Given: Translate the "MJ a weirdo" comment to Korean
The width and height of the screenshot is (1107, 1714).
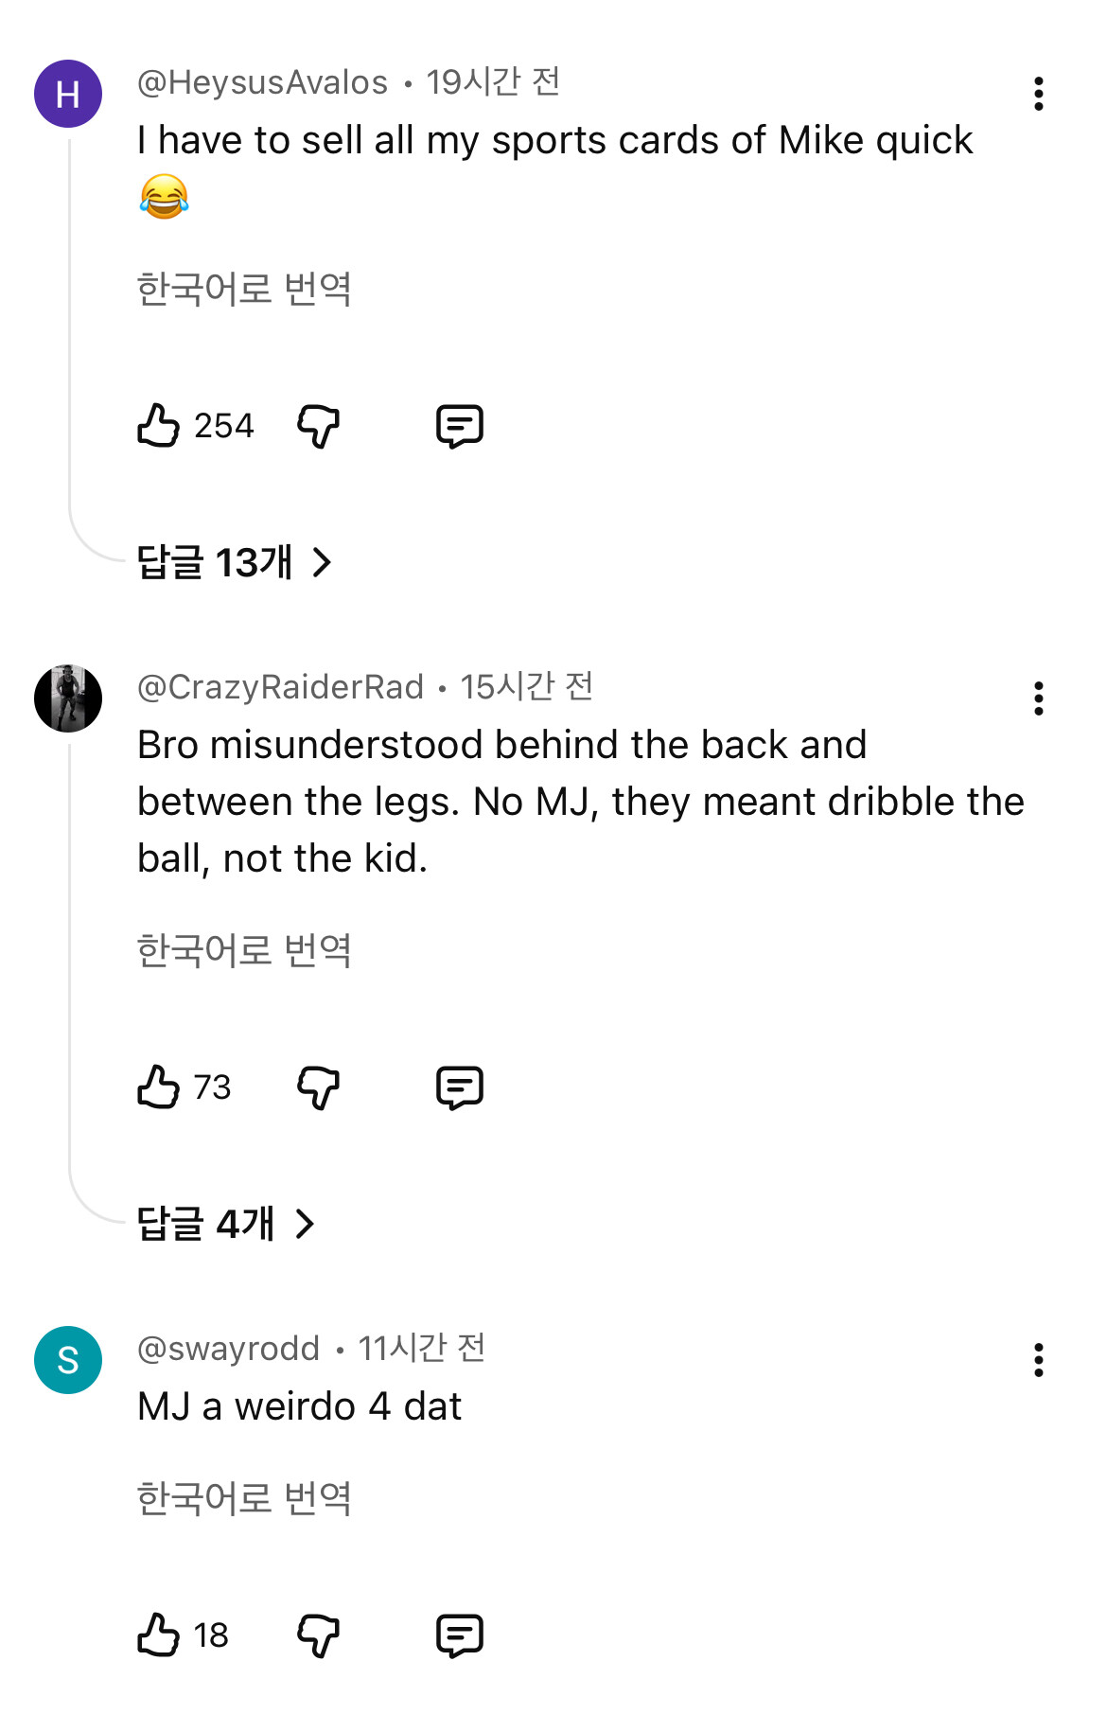Looking at the screenshot, I should point(244,1498).
